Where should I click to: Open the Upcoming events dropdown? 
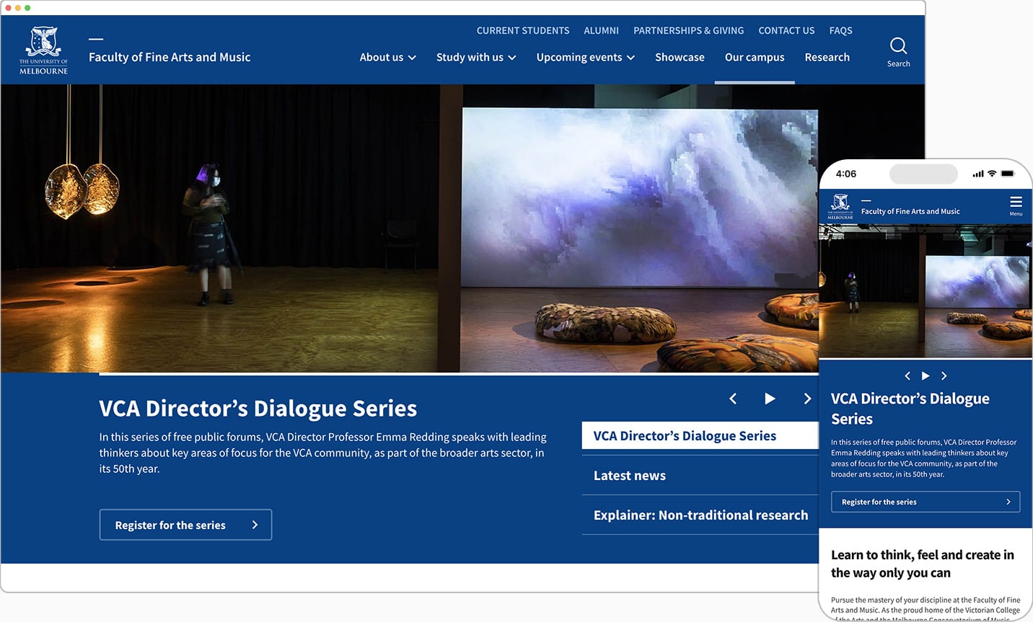(585, 58)
